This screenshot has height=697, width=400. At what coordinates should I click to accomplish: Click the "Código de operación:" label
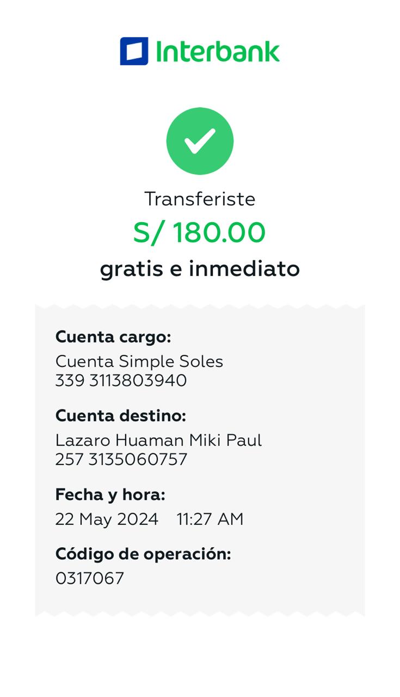coord(143,554)
